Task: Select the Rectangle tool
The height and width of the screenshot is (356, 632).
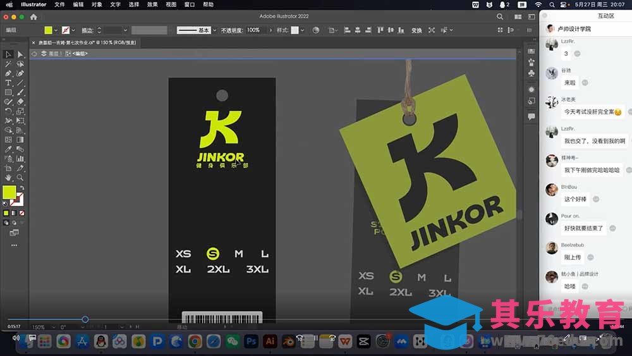Action: tap(8, 92)
